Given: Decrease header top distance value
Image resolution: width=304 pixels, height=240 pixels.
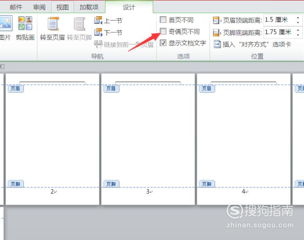Looking at the screenshot, I should click(x=298, y=23).
